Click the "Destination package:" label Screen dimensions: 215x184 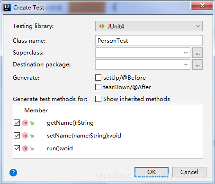click(42, 64)
